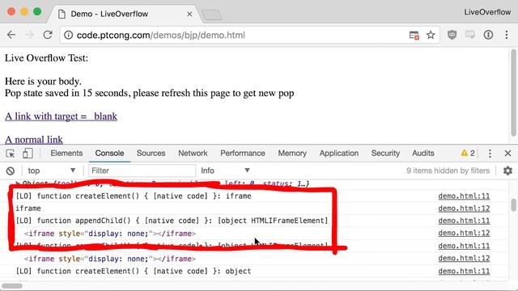The image size is (518, 291).
Task: Activate the inspect element picker
Action: tap(11, 154)
